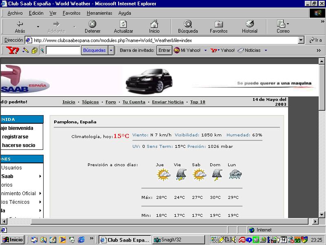Screen dimensions: 326x245
Task: Open the Herramientas menu
Action: (x=99, y=13)
